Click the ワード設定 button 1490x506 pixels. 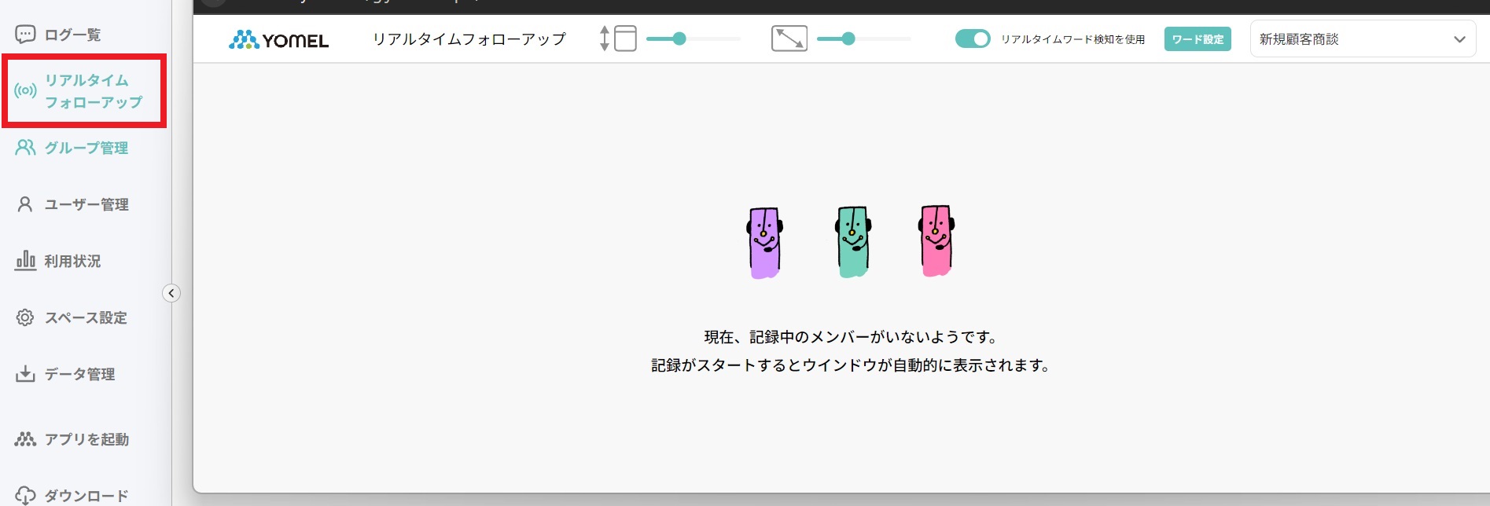click(1198, 39)
